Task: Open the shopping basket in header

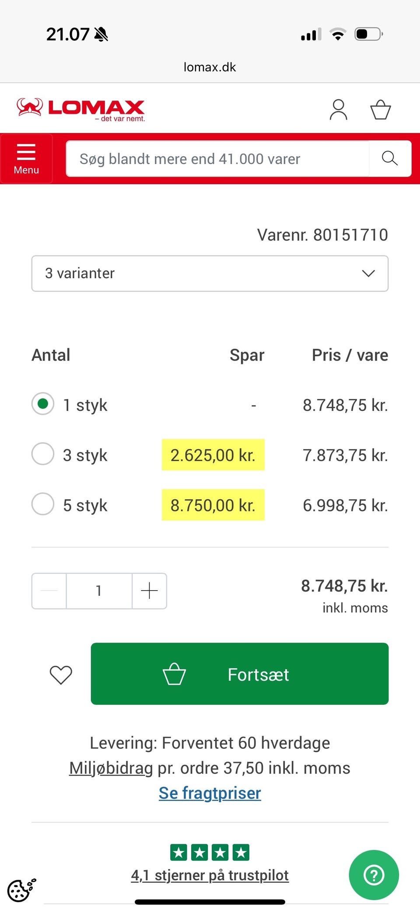Action: 380,109
